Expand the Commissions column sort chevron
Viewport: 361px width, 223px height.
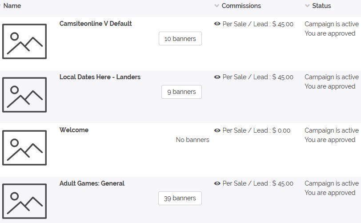[x=217, y=6]
